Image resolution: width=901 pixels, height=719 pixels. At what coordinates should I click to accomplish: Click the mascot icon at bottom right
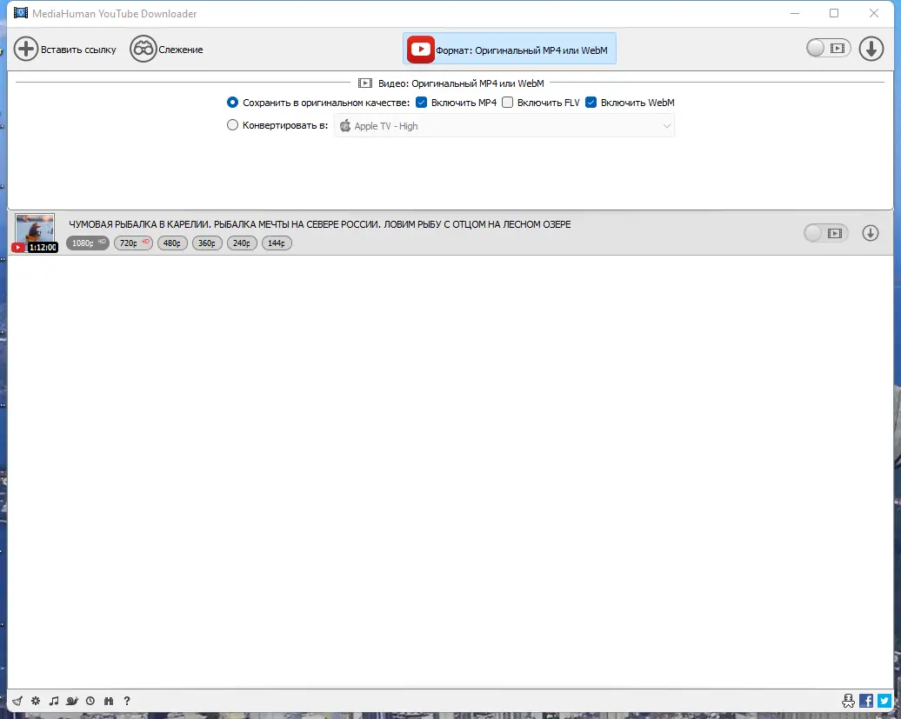pos(848,701)
